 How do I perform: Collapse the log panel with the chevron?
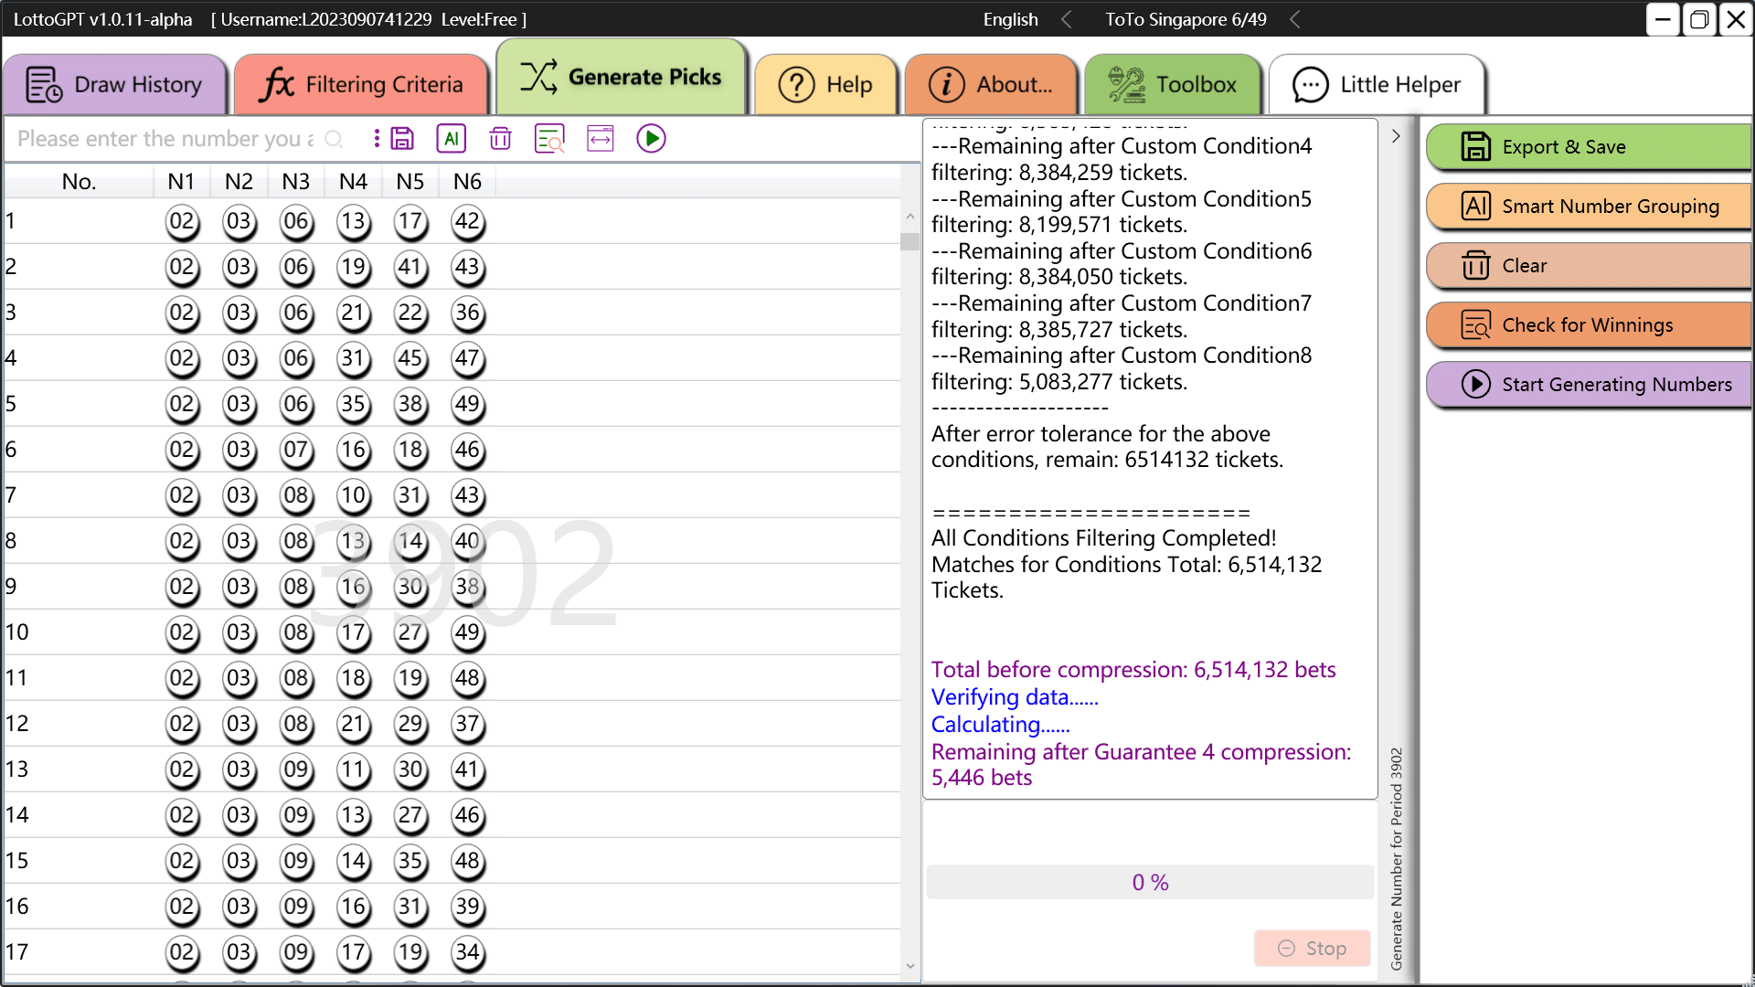(x=1396, y=136)
